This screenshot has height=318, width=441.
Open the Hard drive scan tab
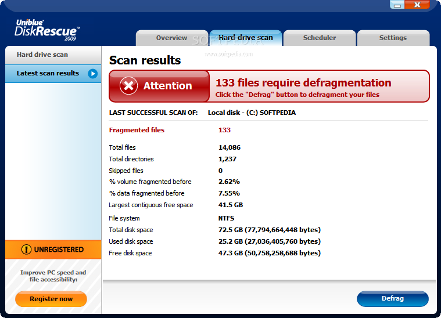click(x=246, y=38)
